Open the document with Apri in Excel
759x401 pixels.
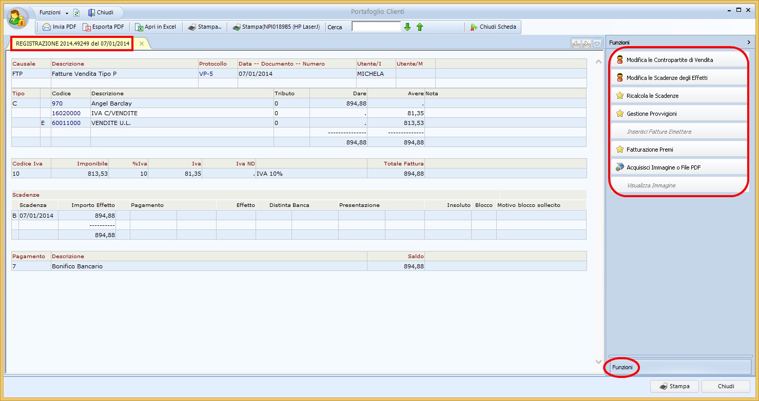click(x=139, y=27)
